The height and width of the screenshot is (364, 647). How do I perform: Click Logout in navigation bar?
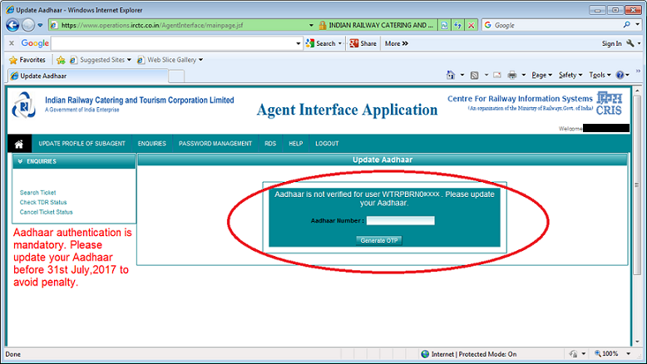(327, 144)
